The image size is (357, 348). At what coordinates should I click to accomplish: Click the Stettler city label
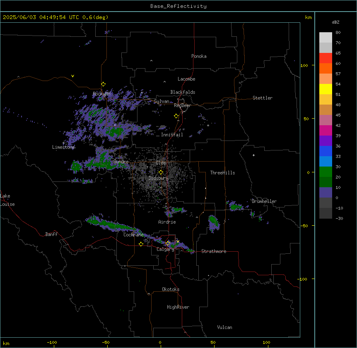point(263,98)
